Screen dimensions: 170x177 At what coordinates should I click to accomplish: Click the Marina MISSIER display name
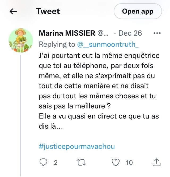67,33
